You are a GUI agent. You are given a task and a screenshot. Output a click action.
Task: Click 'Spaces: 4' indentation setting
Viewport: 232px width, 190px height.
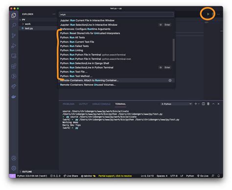(162, 176)
